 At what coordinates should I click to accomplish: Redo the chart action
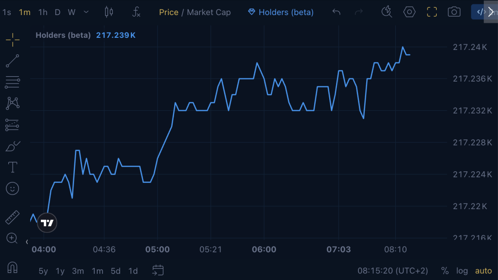tap(358, 12)
